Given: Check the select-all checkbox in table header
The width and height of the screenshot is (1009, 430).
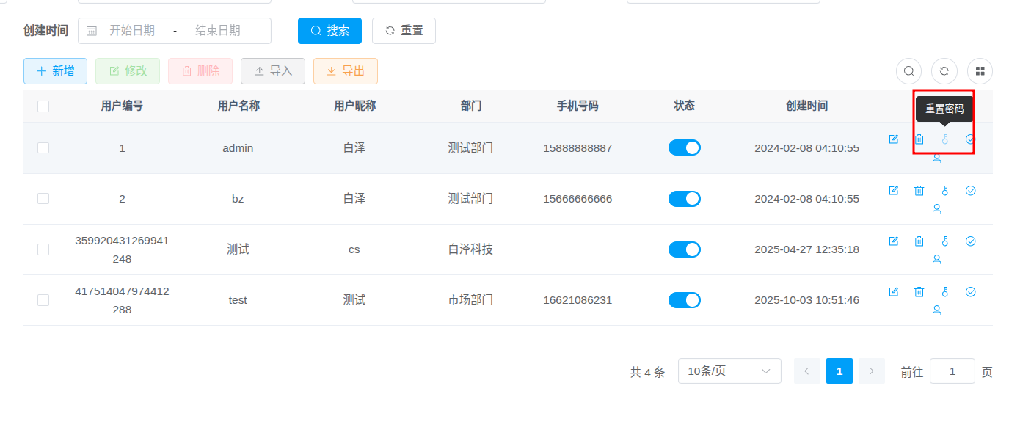Looking at the screenshot, I should 43,106.
